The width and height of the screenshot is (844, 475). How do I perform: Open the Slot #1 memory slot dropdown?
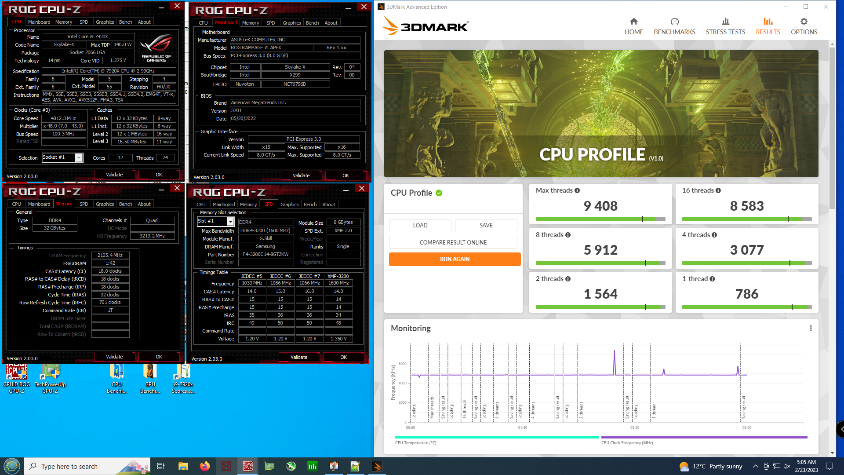click(230, 221)
